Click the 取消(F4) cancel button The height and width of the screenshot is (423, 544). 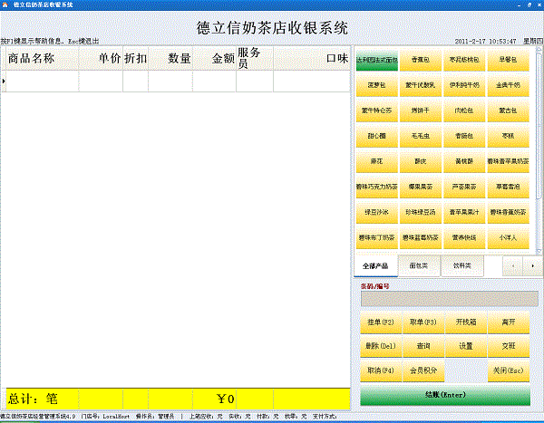(381, 370)
